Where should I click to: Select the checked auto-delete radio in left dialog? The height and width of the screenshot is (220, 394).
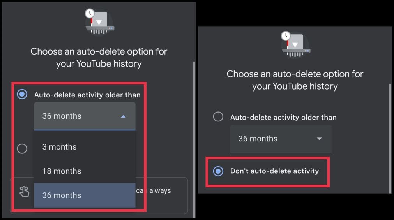click(x=22, y=94)
